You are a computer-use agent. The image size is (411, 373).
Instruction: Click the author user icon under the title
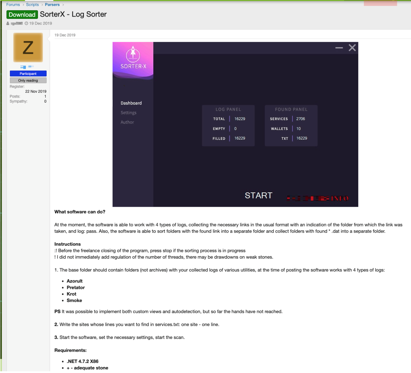click(8, 24)
